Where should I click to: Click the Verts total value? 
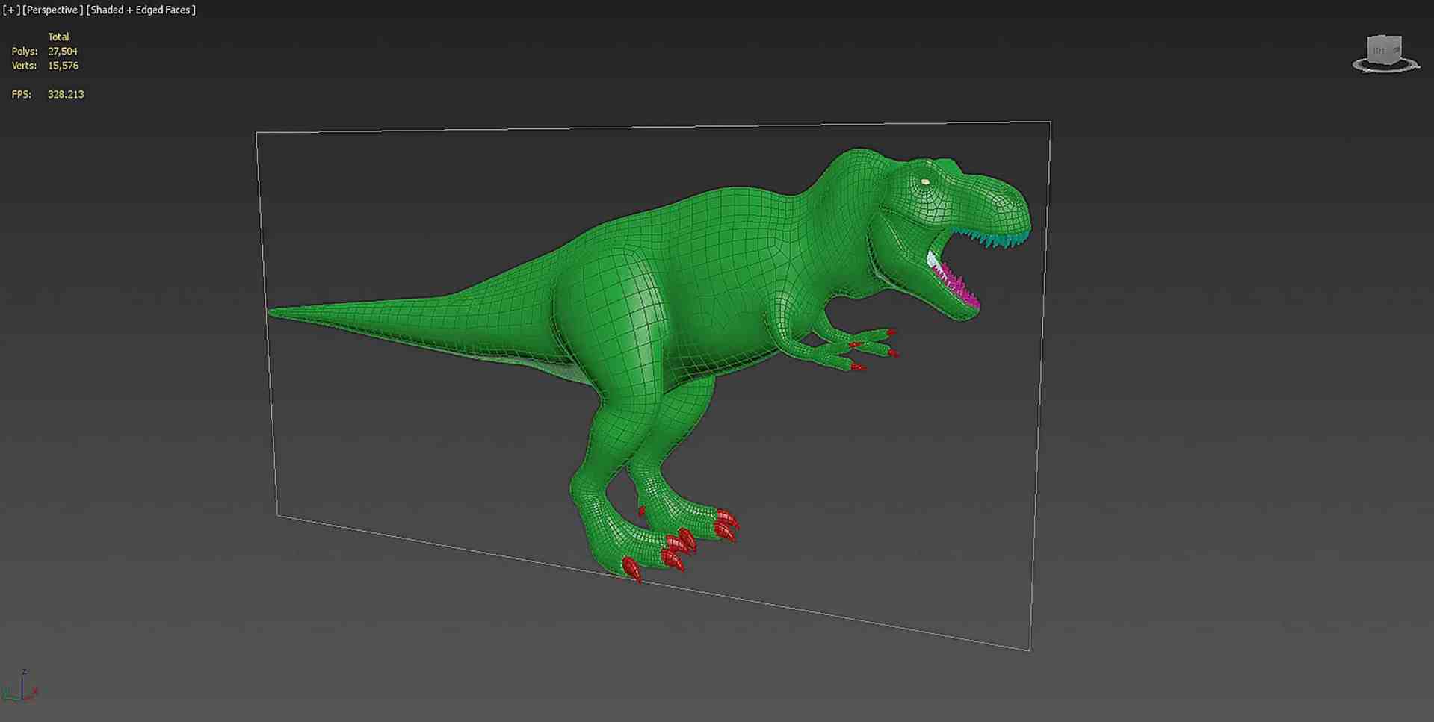(63, 66)
